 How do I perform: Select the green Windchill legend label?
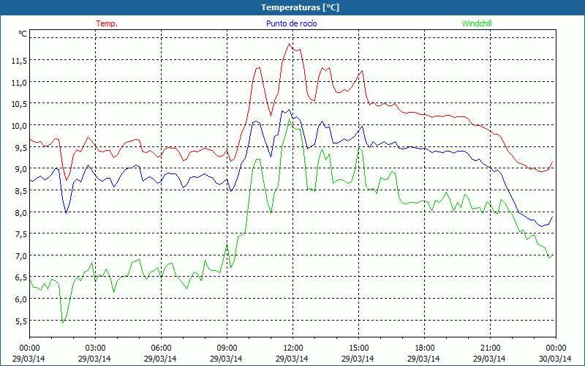(x=477, y=23)
